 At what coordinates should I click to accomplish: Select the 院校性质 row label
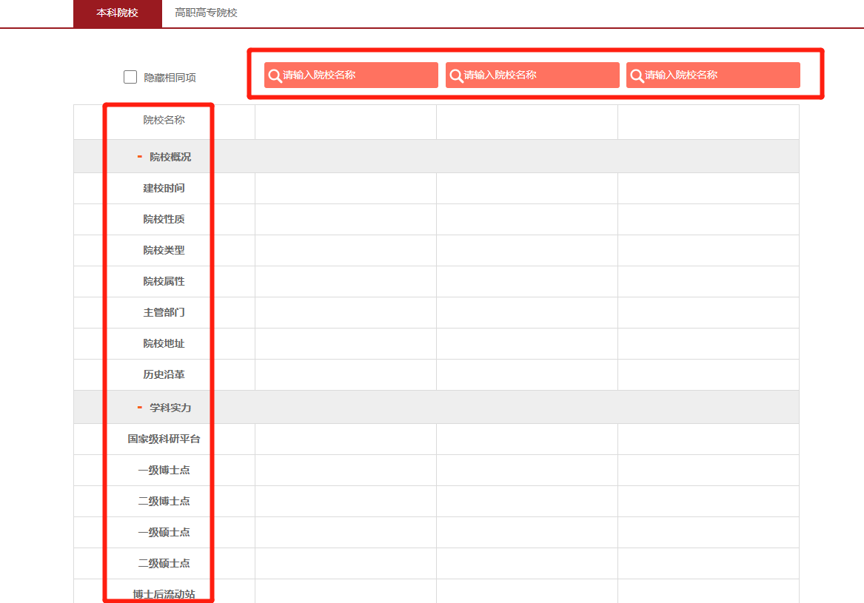(164, 220)
